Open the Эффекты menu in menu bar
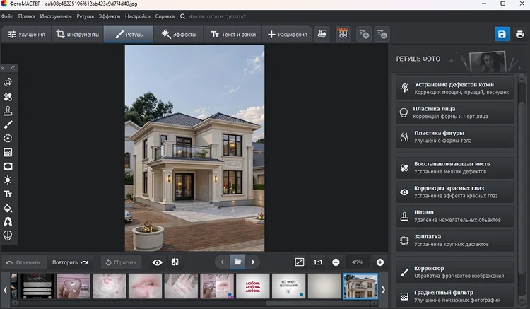Image resolution: width=530 pixels, height=309 pixels. tap(110, 16)
